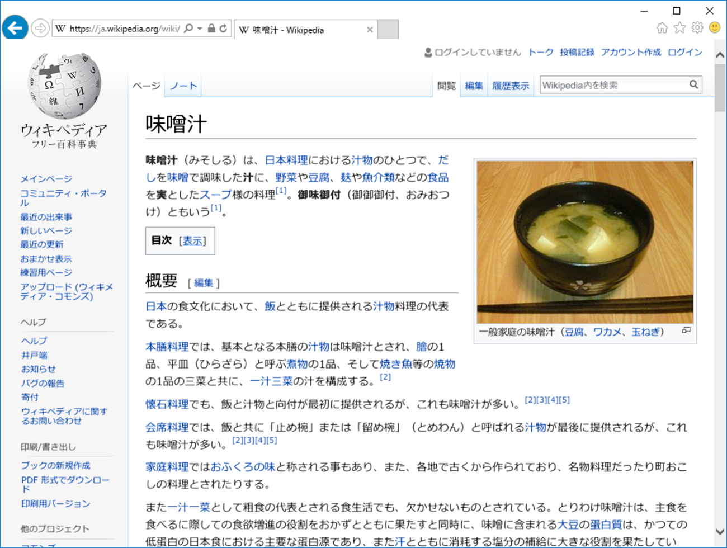Show the table of contents via 表示

(192, 240)
